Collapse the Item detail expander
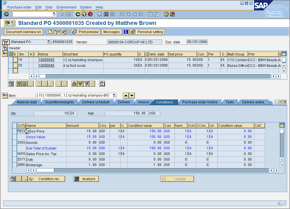Screen dimensions: 290x209 click(x=5, y=95)
